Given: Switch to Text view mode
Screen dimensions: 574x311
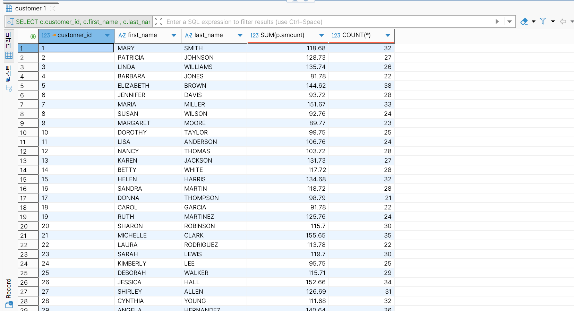Looking at the screenshot, I should pyautogui.click(x=9, y=78).
